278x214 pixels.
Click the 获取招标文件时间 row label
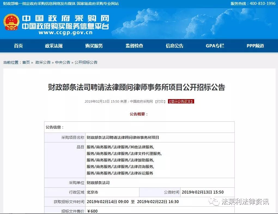(69, 202)
